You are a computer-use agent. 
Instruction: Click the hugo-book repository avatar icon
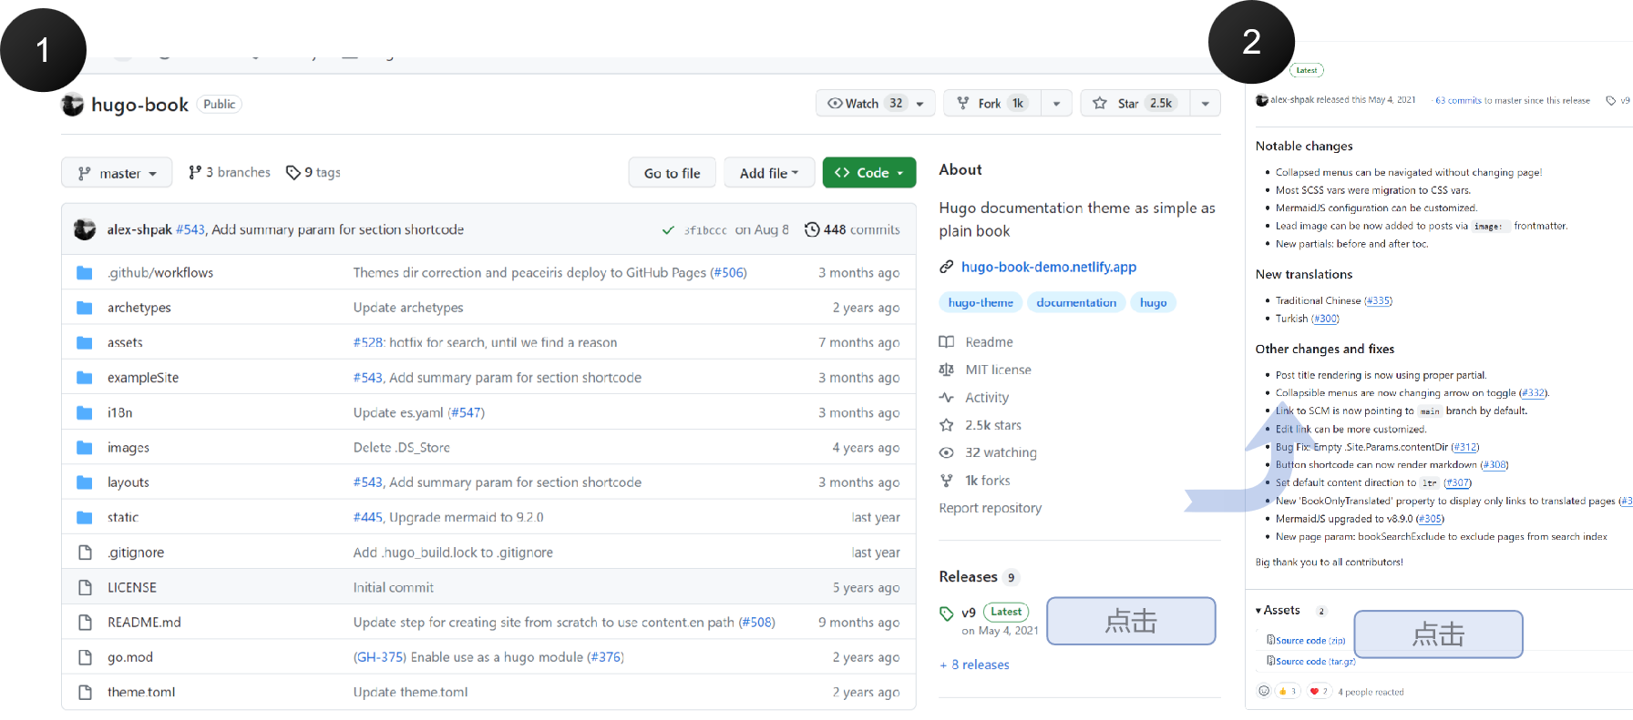tap(72, 105)
